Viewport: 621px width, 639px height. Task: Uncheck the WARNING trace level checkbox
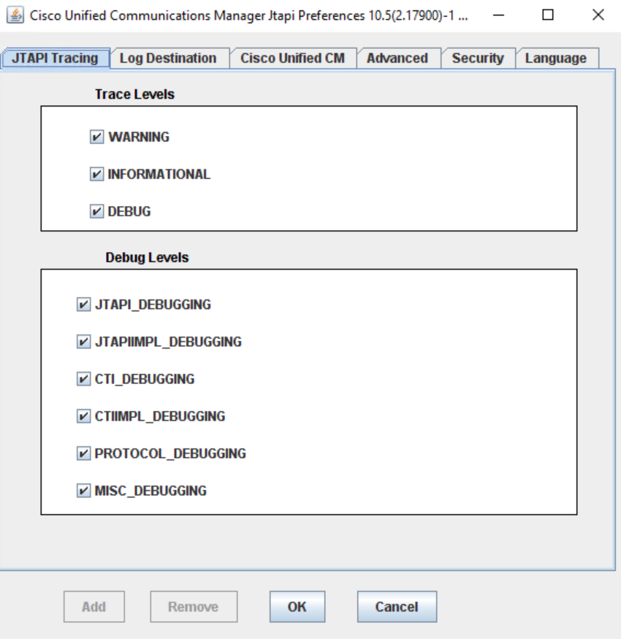pyautogui.click(x=96, y=137)
